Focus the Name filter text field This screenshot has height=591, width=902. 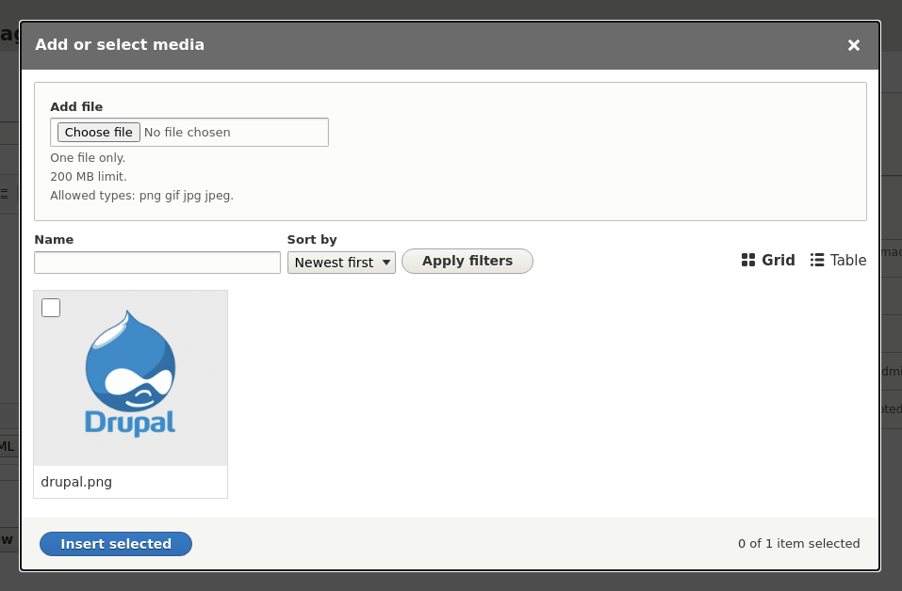click(x=157, y=263)
